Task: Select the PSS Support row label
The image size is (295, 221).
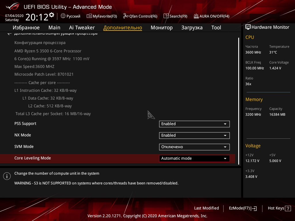Action: point(25,124)
